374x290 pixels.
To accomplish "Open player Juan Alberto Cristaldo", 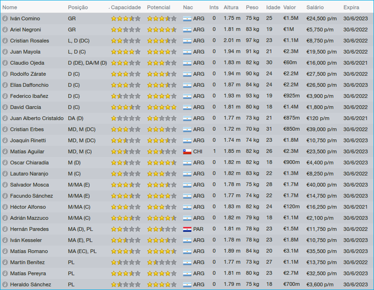I will click(36, 119).
